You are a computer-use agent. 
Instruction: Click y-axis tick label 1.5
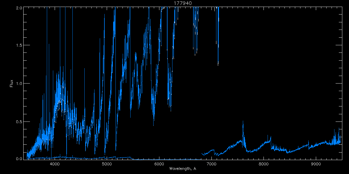pos(19,45)
